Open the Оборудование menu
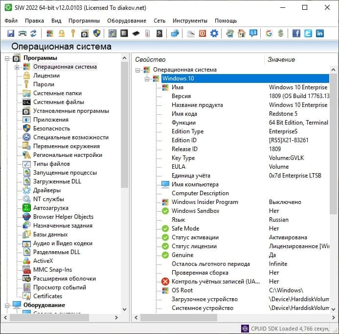This screenshot has height=334, width=339. 127,21
